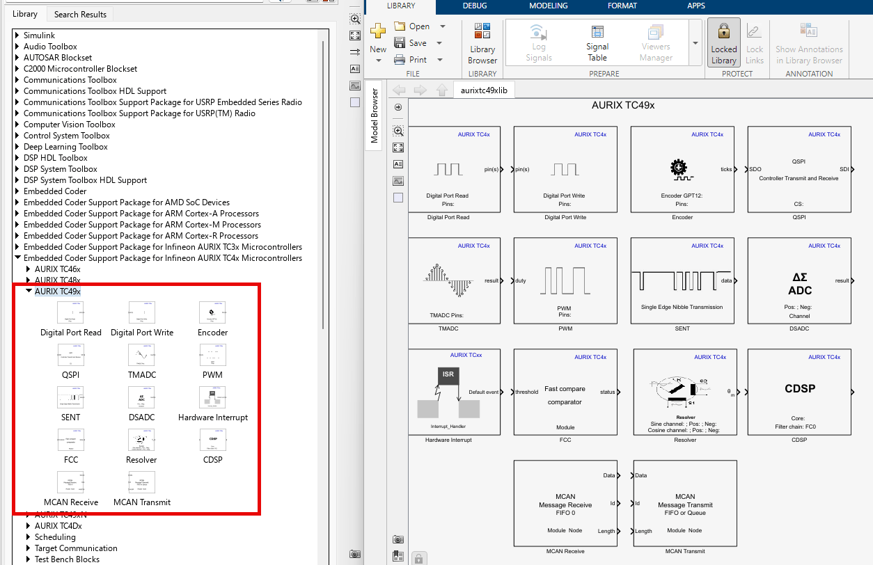Click the PWM block on canvas
Screen dimensions: 873x565
[565, 280]
